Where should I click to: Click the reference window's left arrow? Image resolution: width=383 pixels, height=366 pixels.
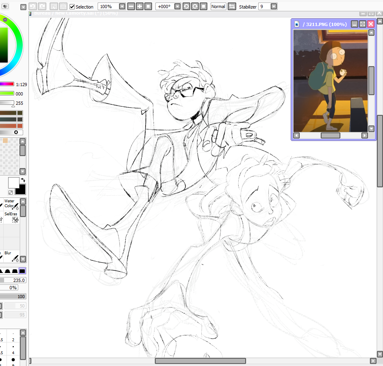[296, 135]
